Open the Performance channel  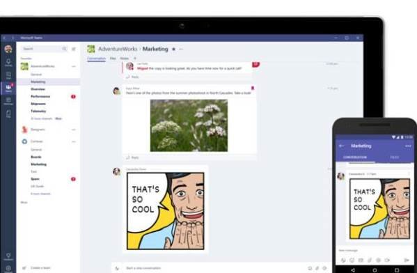pos(40,96)
